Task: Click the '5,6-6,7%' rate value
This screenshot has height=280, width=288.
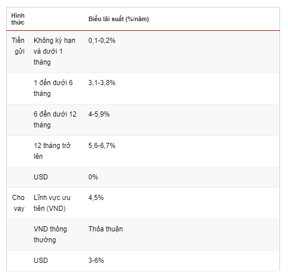Action: [x=102, y=146]
